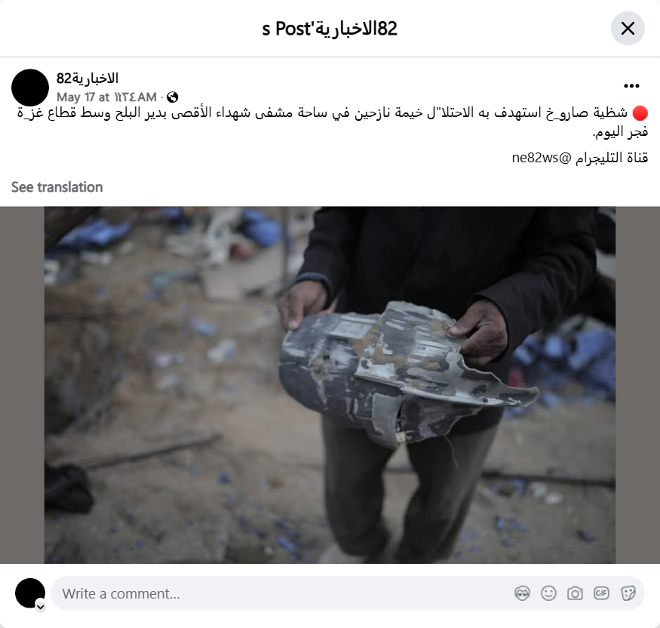Screen dimensions: 660x628
Task: Click the Arabic post caption text
Action: 333,122
